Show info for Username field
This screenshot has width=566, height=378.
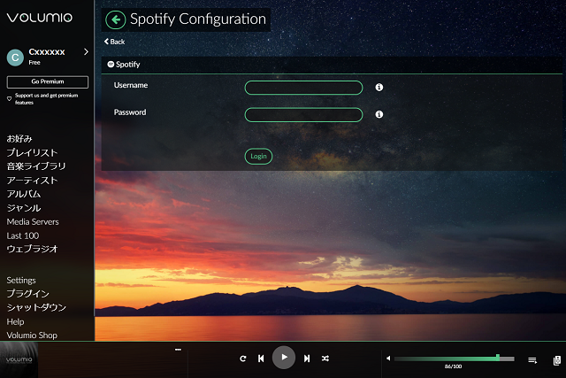(379, 87)
